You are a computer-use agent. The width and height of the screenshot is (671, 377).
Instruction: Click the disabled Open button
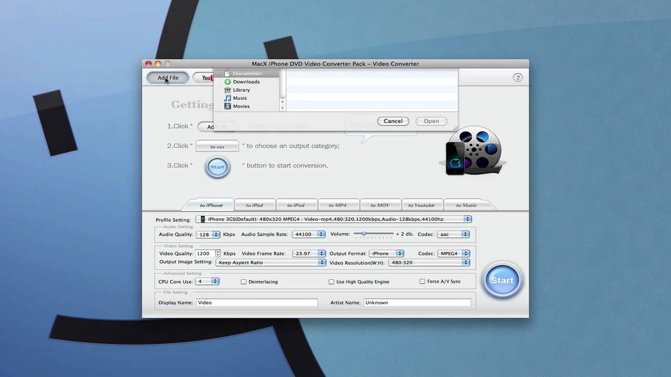pos(431,121)
